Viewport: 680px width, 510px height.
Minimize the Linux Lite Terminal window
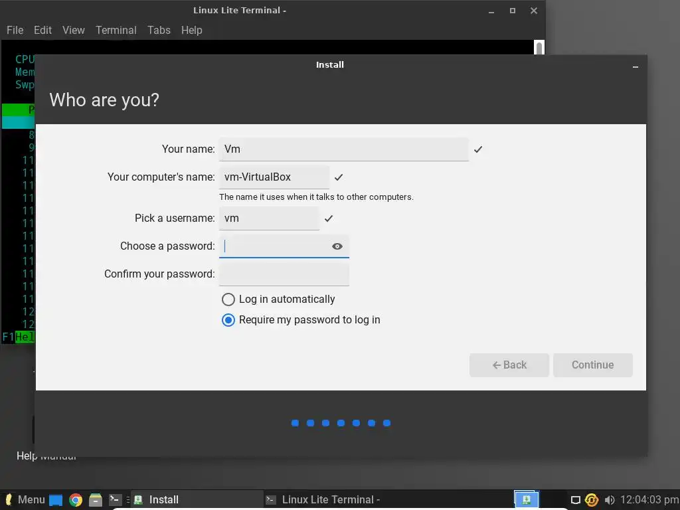491,12
